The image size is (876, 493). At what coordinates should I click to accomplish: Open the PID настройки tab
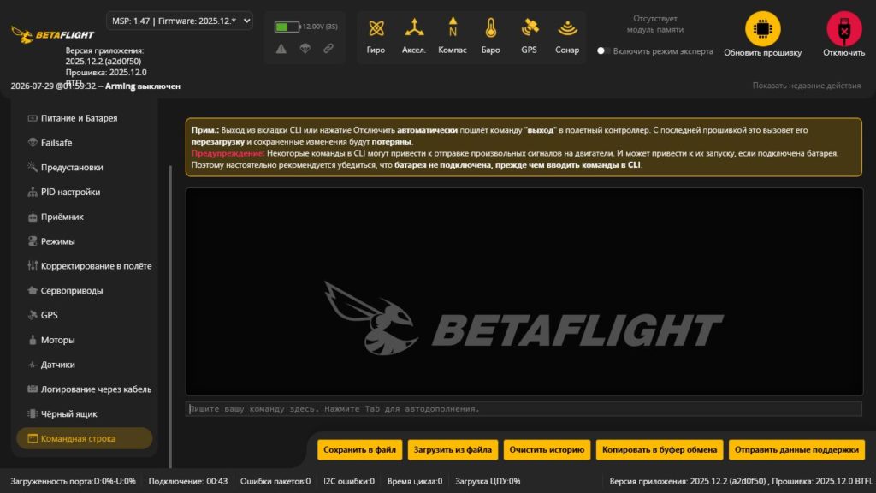(x=85, y=192)
